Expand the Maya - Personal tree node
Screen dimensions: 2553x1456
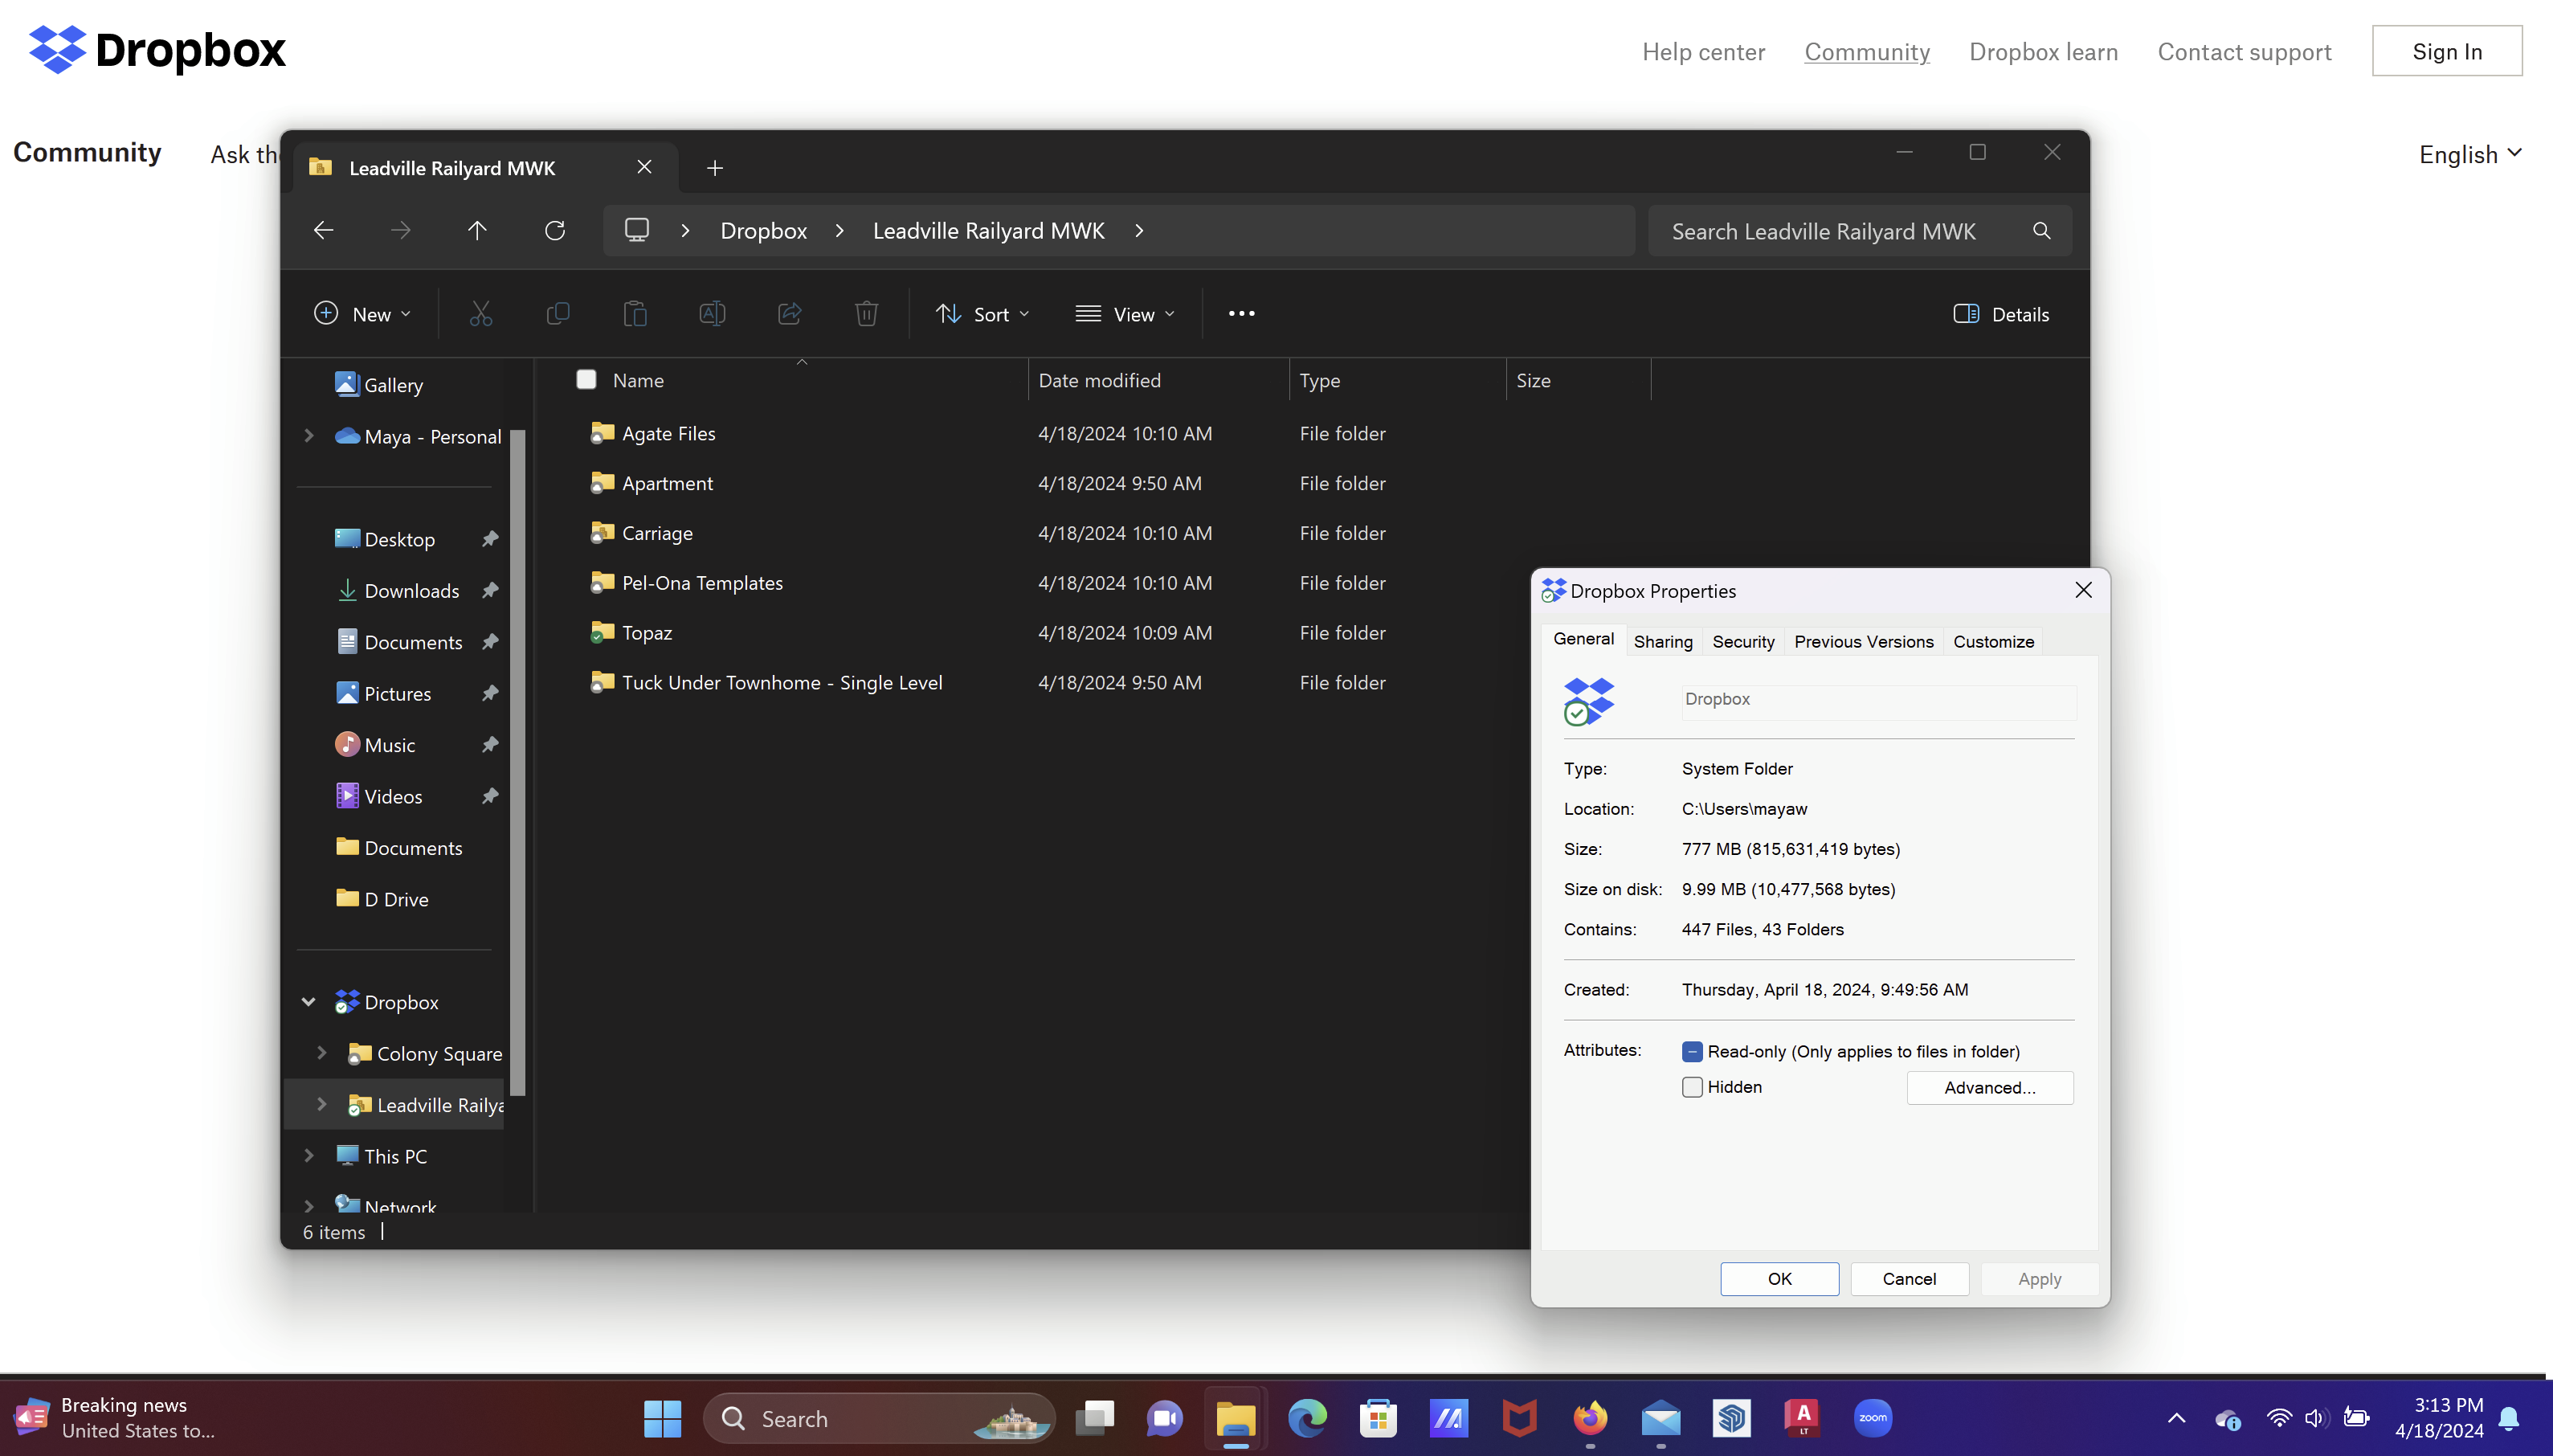(308, 436)
